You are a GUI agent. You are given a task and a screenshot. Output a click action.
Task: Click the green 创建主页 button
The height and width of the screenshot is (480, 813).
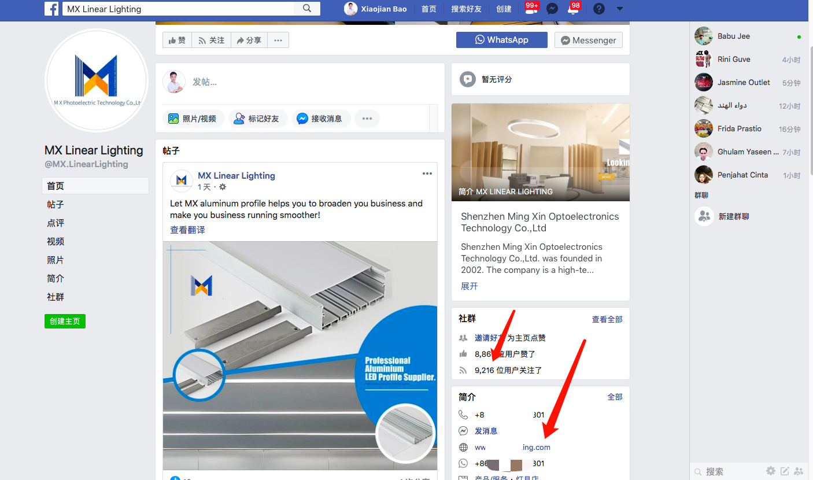tap(65, 321)
